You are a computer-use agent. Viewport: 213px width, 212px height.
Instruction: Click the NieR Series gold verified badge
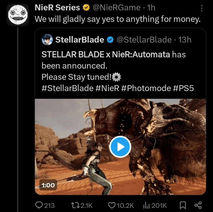click(x=87, y=7)
